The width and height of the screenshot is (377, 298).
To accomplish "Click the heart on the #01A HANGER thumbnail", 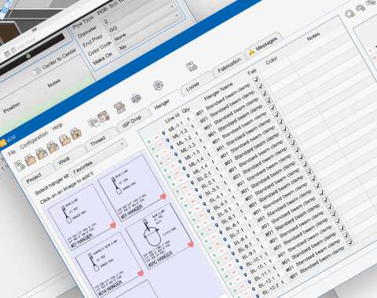I will point(141,273).
